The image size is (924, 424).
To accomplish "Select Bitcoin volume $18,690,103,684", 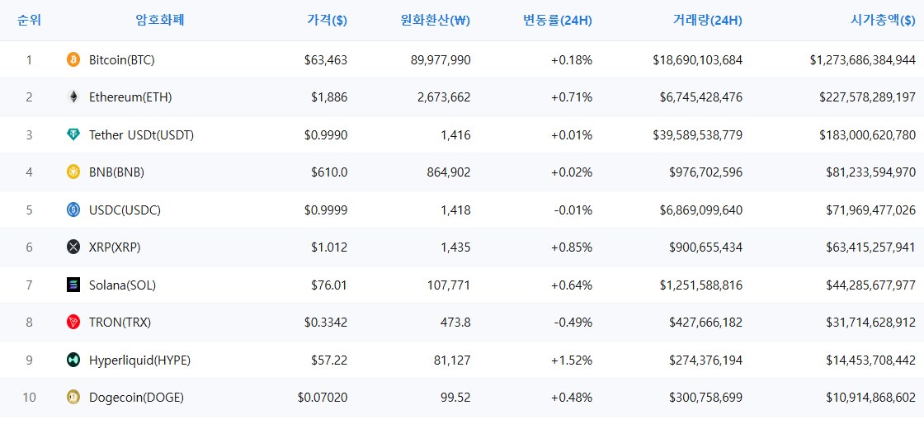I will (698, 59).
